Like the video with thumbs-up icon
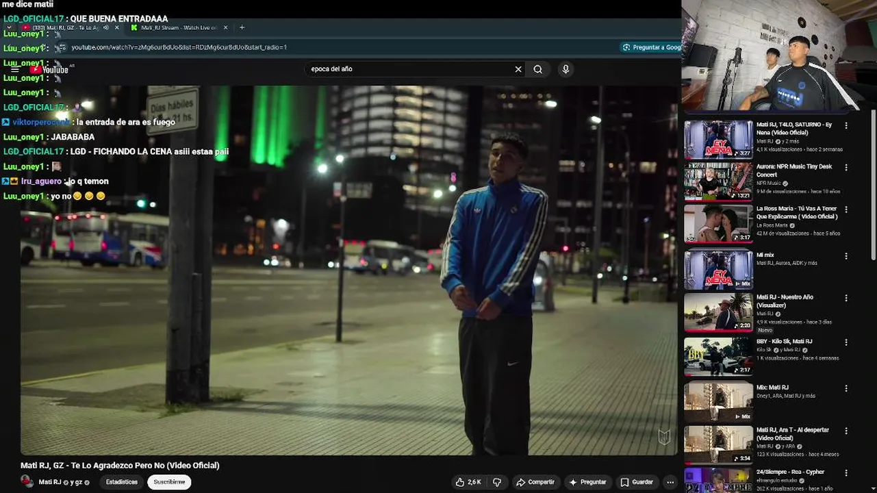Screen dimensions: 877x493 [x=460, y=482]
